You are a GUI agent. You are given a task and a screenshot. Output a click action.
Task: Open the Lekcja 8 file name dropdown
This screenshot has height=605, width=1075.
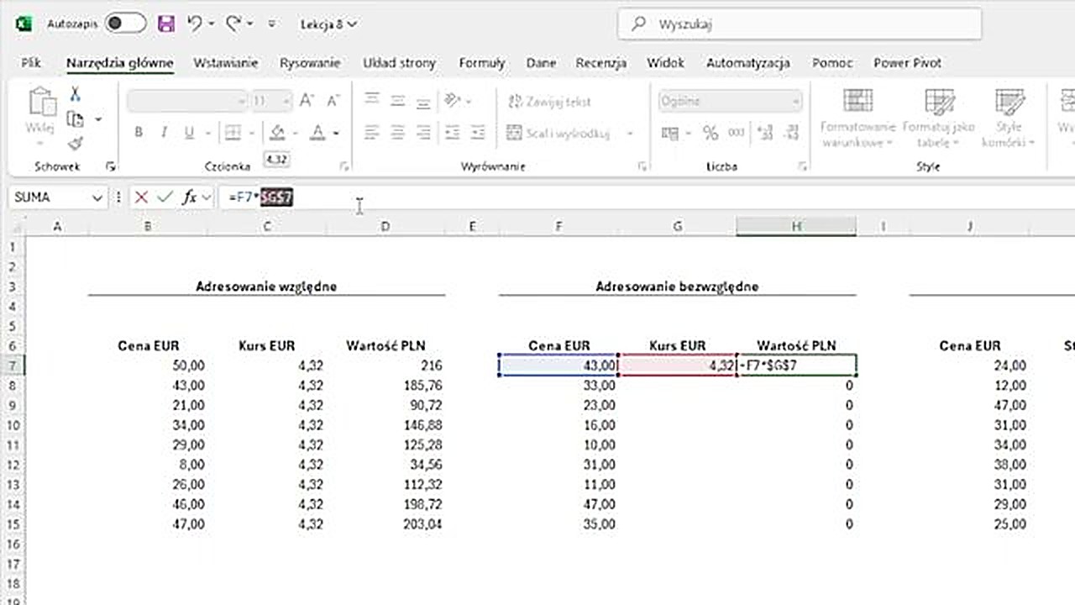(328, 24)
